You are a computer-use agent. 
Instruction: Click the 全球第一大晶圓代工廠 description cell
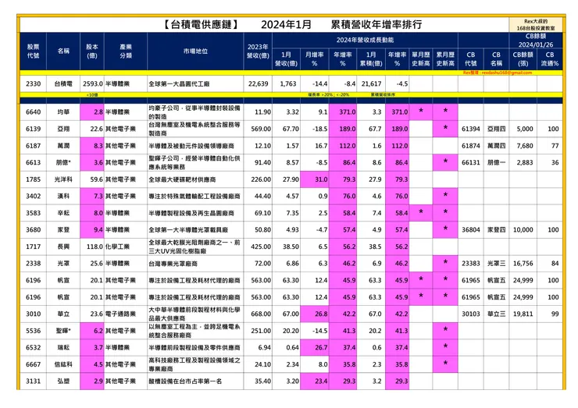point(195,84)
